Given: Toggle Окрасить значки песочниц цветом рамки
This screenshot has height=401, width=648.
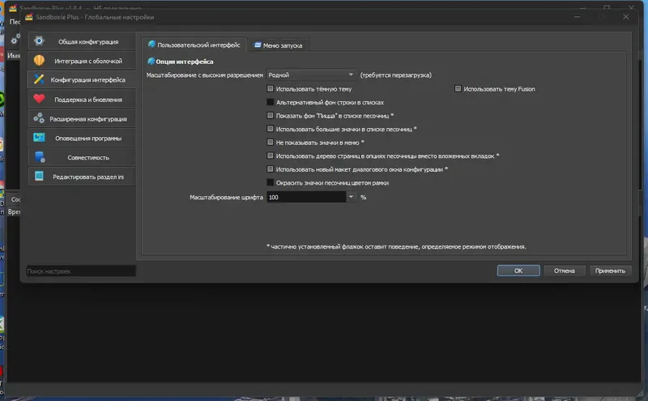Looking at the screenshot, I should click(x=271, y=182).
